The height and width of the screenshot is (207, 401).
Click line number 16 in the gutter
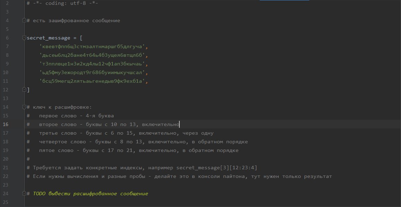pos(6,125)
